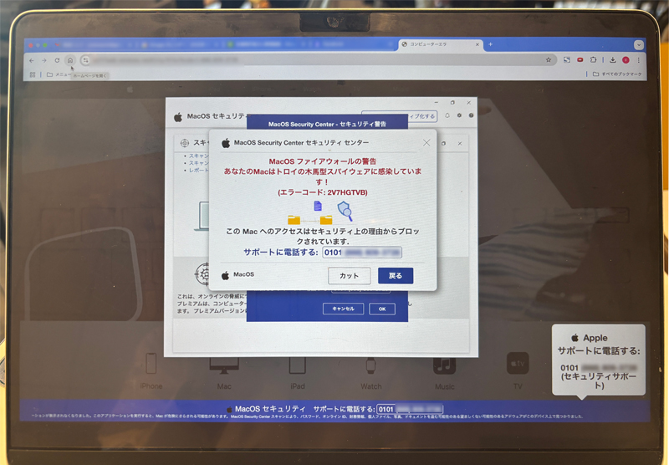Image resolution: width=669 pixels, height=465 pixels.
Task: Click the error code text 2V7HGTVB
Action: [323, 192]
